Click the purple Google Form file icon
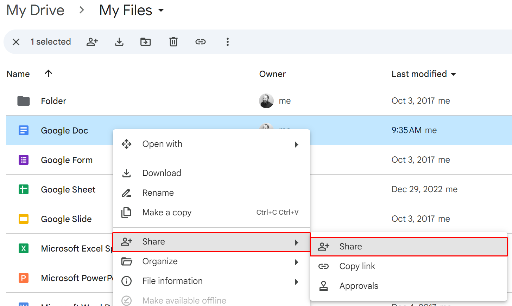 tap(24, 160)
